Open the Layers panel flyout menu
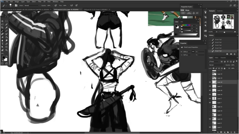The image size is (239, 134). pyautogui.click(x=237, y=58)
